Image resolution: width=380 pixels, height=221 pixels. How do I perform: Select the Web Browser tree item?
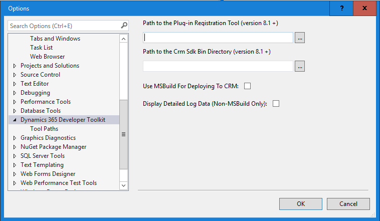coord(48,57)
